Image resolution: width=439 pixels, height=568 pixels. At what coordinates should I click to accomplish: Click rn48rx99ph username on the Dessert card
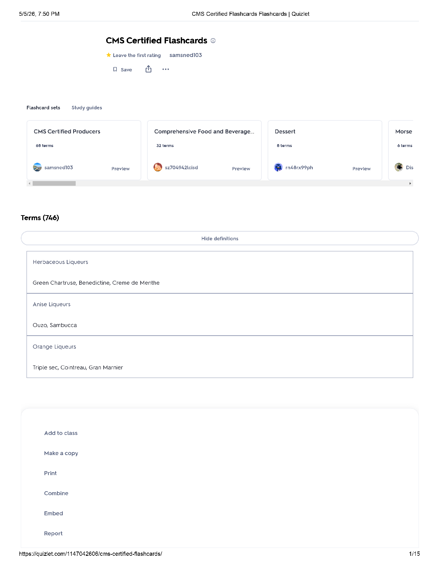(x=299, y=167)
